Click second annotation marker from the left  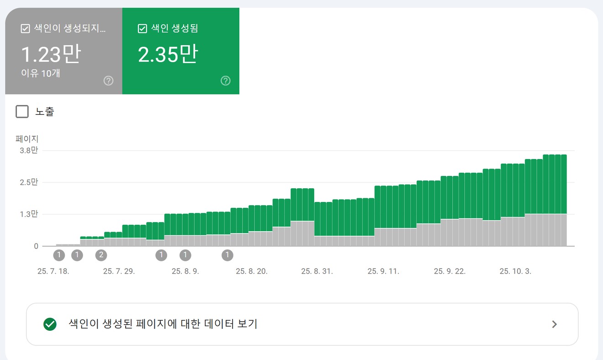coord(77,255)
